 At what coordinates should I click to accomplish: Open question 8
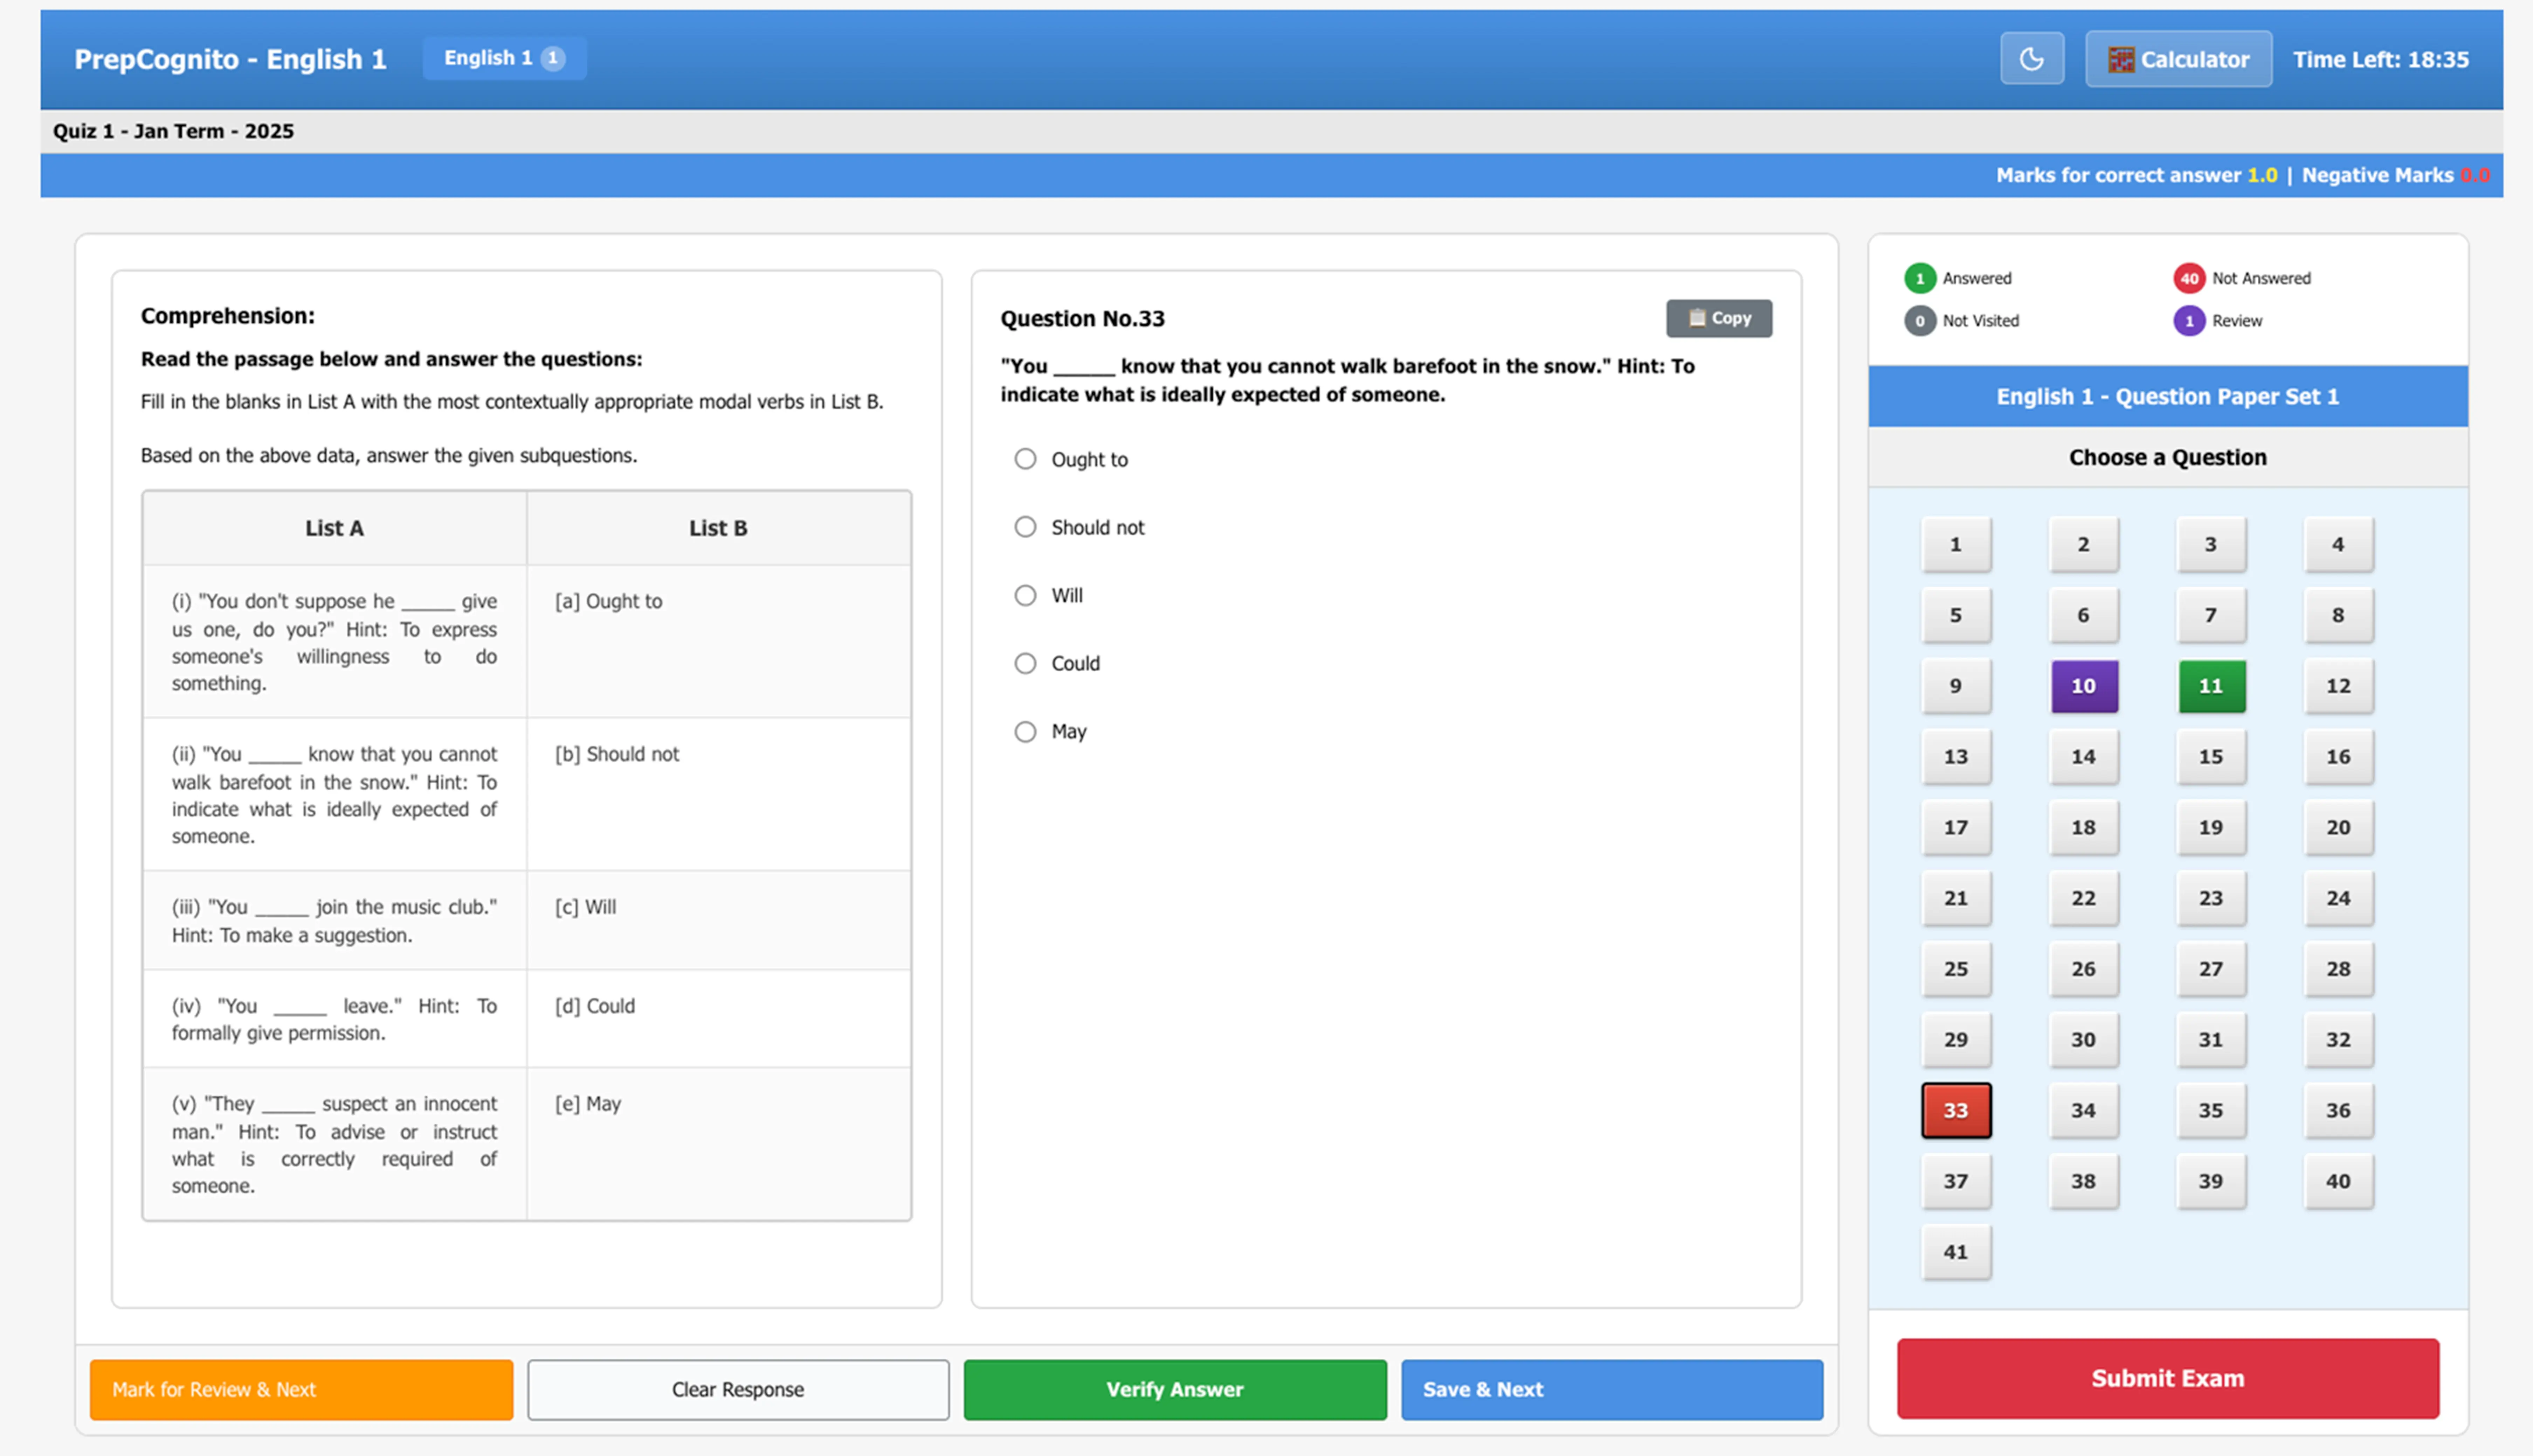[x=2338, y=615]
